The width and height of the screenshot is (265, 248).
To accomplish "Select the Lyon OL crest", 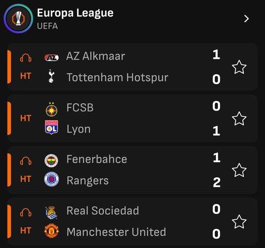I will [52, 127].
